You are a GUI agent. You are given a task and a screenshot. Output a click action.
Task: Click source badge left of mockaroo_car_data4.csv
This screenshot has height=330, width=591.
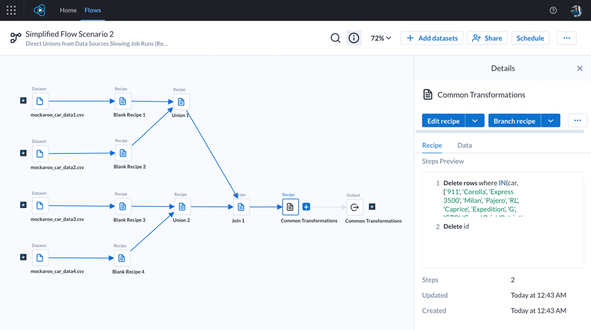(23, 257)
